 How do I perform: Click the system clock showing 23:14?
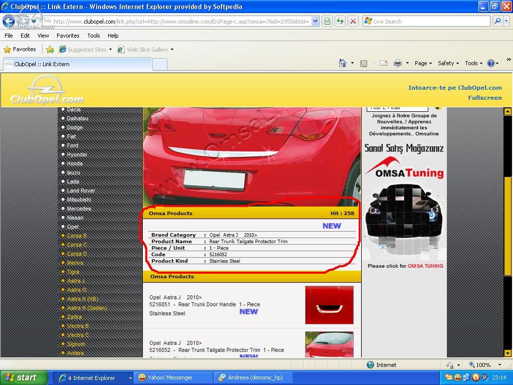tap(499, 378)
